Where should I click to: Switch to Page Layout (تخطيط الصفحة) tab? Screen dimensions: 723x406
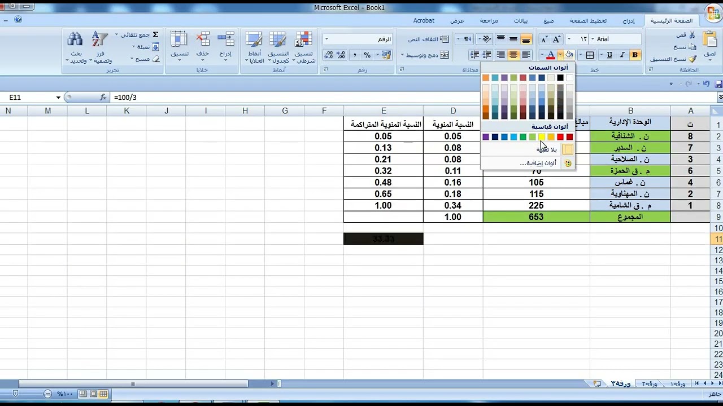[x=588, y=21]
